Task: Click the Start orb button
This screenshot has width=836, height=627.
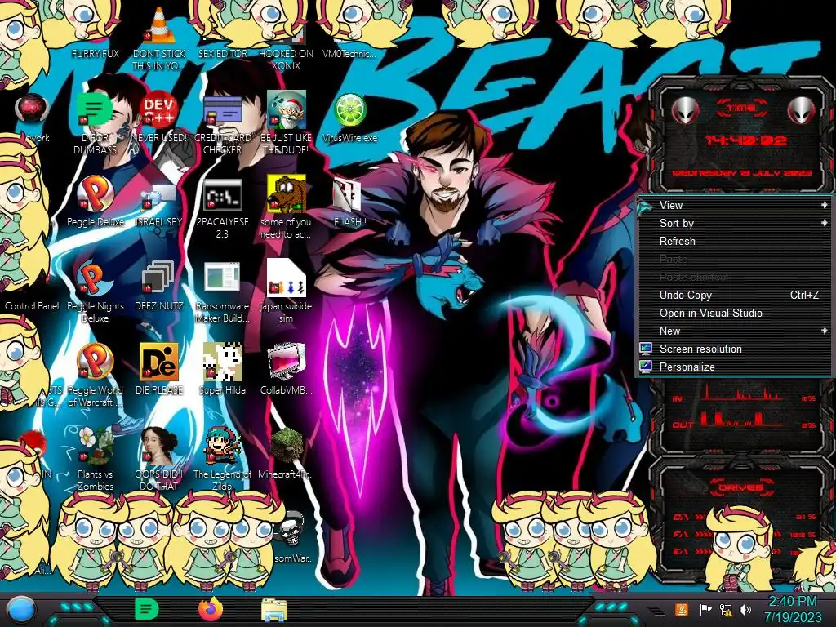Action: point(21,610)
